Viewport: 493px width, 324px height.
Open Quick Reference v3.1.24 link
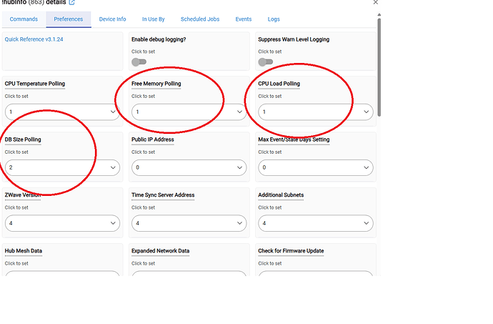[x=34, y=39]
